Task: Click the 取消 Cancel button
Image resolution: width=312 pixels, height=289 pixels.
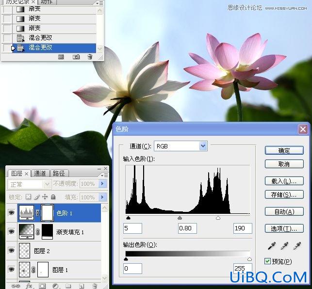Action: tap(284, 164)
